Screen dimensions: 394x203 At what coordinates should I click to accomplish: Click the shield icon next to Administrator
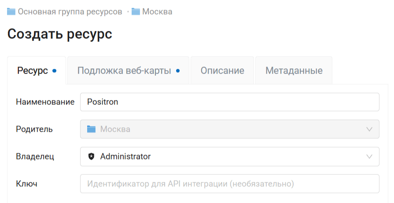point(91,156)
